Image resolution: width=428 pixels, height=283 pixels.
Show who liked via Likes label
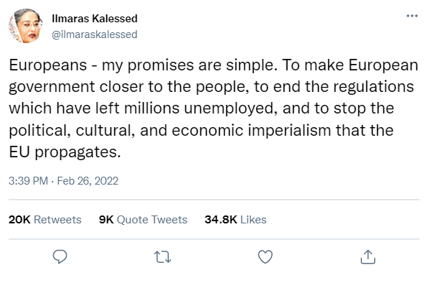[x=253, y=220]
